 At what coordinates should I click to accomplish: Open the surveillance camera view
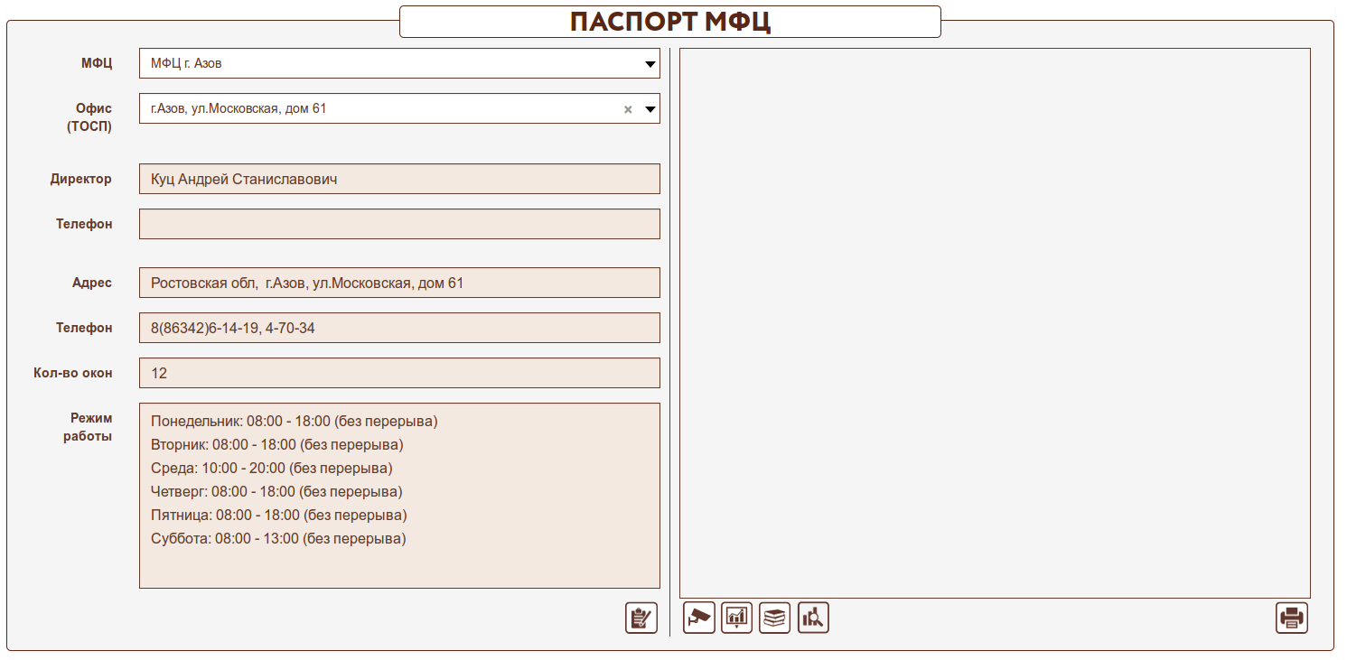point(698,618)
